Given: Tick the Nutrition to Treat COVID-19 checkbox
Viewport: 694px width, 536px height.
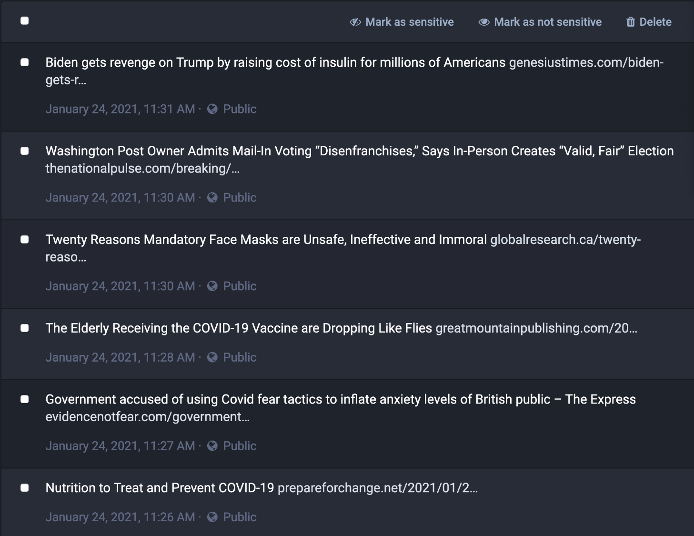Looking at the screenshot, I should (25, 488).
